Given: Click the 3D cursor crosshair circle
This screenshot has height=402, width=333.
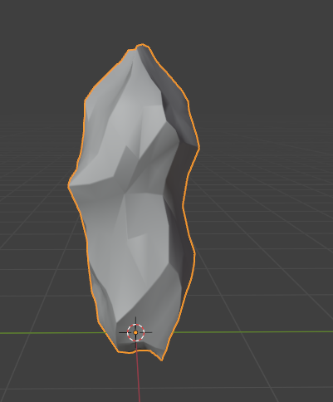Looking at the screenshot, I should pos(135,332).
